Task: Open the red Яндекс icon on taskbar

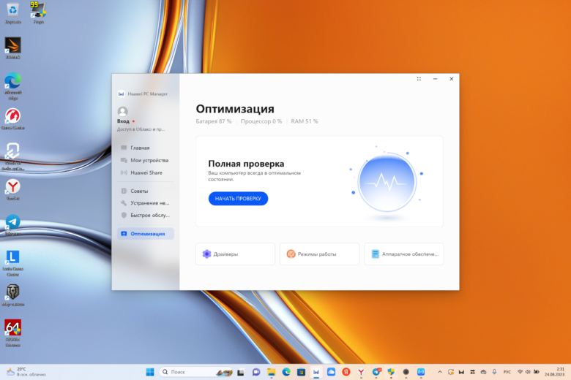Action: pos(346,372)
